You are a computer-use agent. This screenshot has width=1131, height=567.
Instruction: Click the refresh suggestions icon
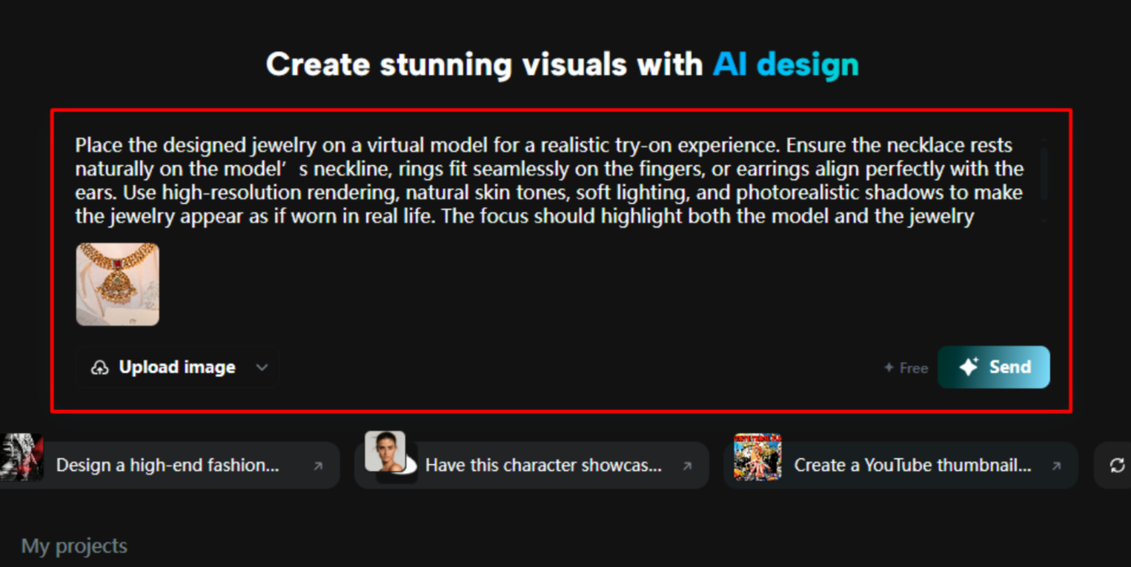click(x=1118, y=465)
